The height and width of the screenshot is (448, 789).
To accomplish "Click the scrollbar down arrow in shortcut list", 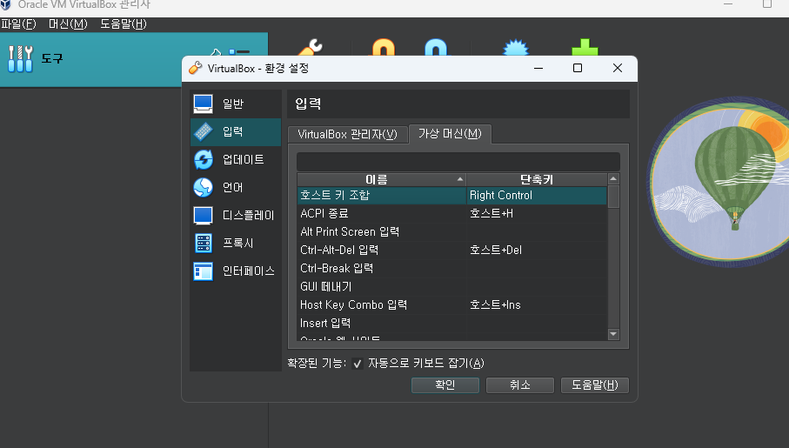I will (613, 334).
